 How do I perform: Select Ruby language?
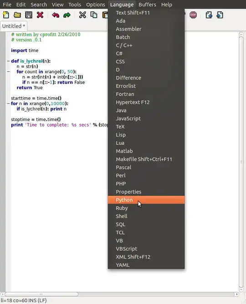pos(146,208)
